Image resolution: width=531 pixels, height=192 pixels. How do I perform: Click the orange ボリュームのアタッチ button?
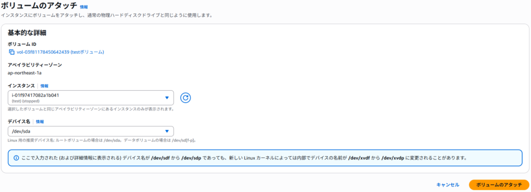tap(499, 185)
